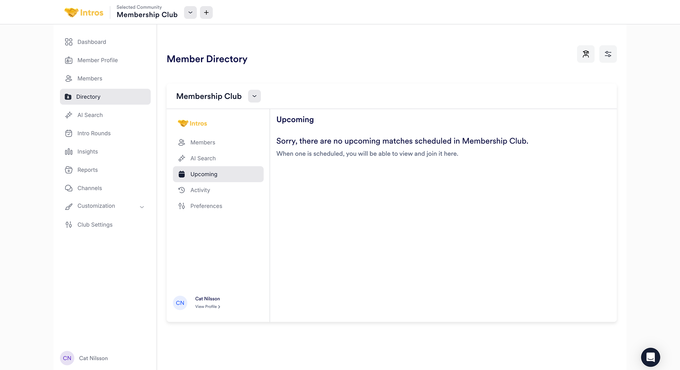Select AI Search in directory panel
The height and width of the screenshot is (370, 680).
(203, 158)
